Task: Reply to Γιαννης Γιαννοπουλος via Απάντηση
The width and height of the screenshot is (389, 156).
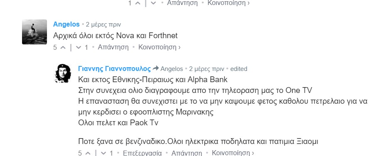Action: (187, 153)
